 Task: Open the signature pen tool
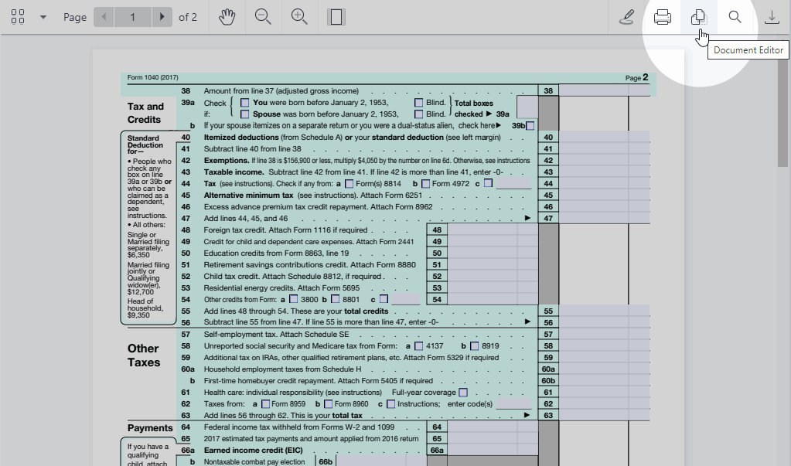(x=627, y=17)
